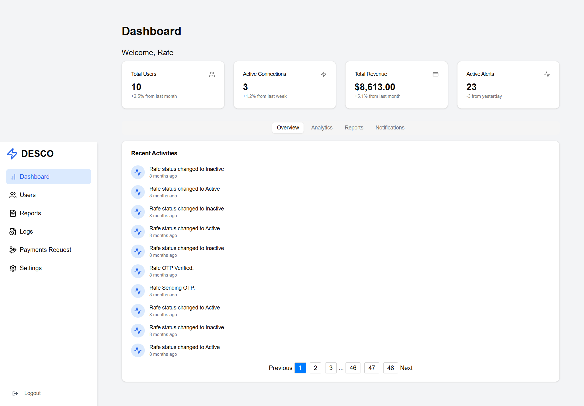
Task: Click the Active Alerts pulse icon
Action: coord(547,74)
